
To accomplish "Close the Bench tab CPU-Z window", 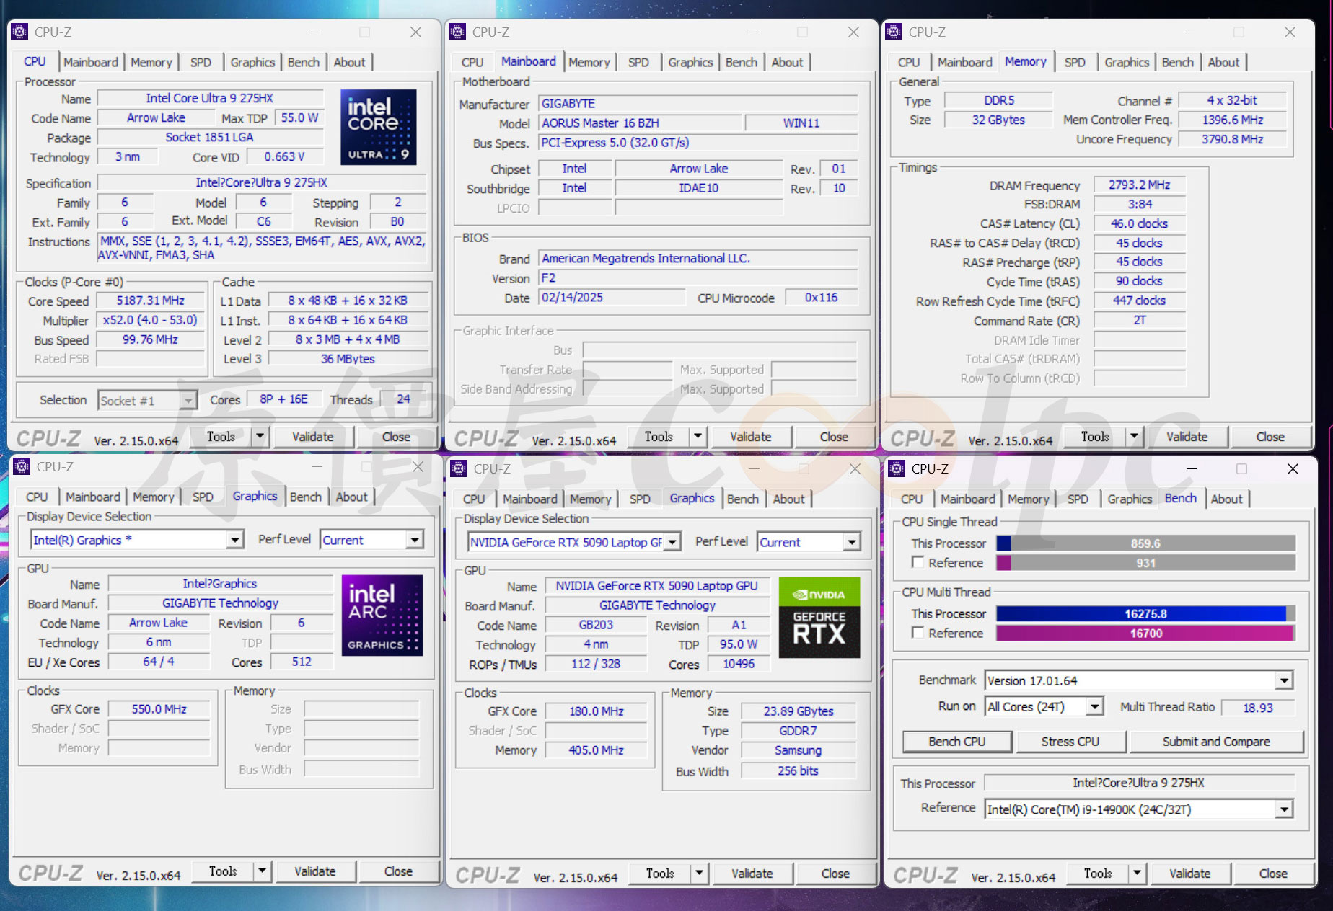I will coord(1293,468).
